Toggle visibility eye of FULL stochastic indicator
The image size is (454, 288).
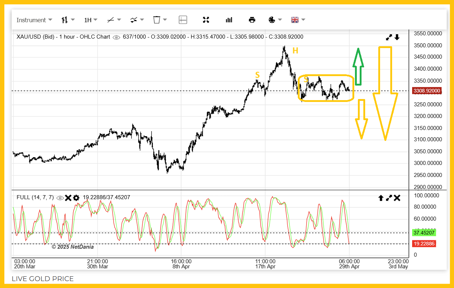[60, 198]
